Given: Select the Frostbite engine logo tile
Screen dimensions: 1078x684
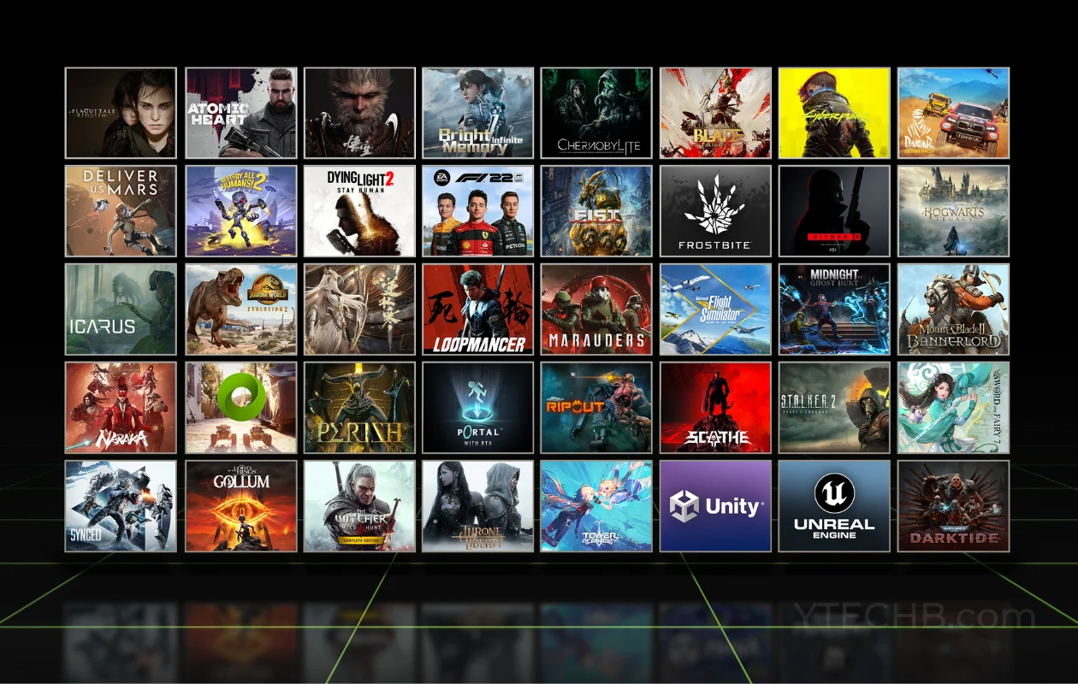Looking at the screenshot, I should point(715,211).
